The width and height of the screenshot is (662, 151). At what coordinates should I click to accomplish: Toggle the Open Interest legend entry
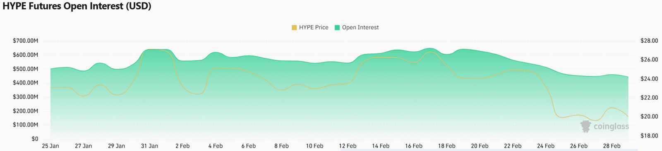[357, 27]
